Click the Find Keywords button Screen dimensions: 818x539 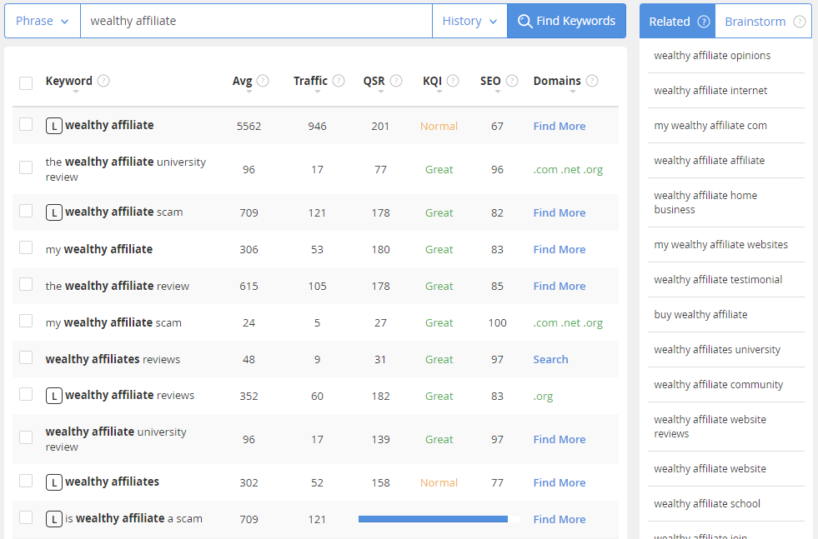click(566, 21)
